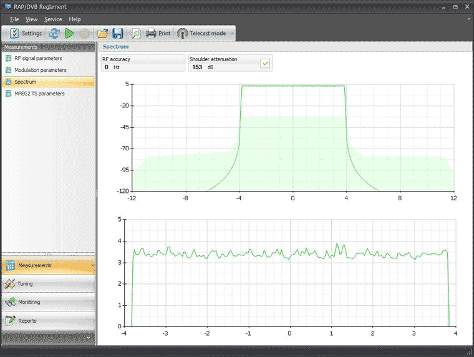Image resolution: width=474 pixels, height=357 pixels.
Task: Select Modulation parameters measurement
Action: [40, 70]
